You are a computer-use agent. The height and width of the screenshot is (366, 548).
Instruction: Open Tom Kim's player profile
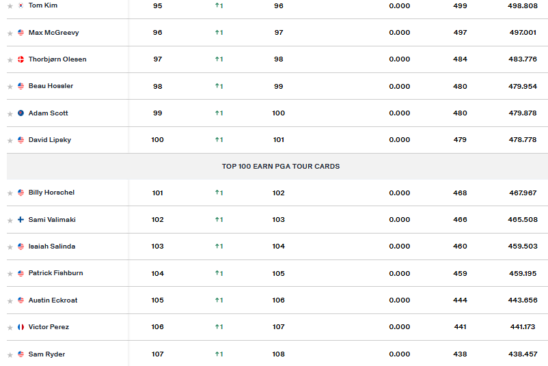pyautogui.click(x=42, y=5)
